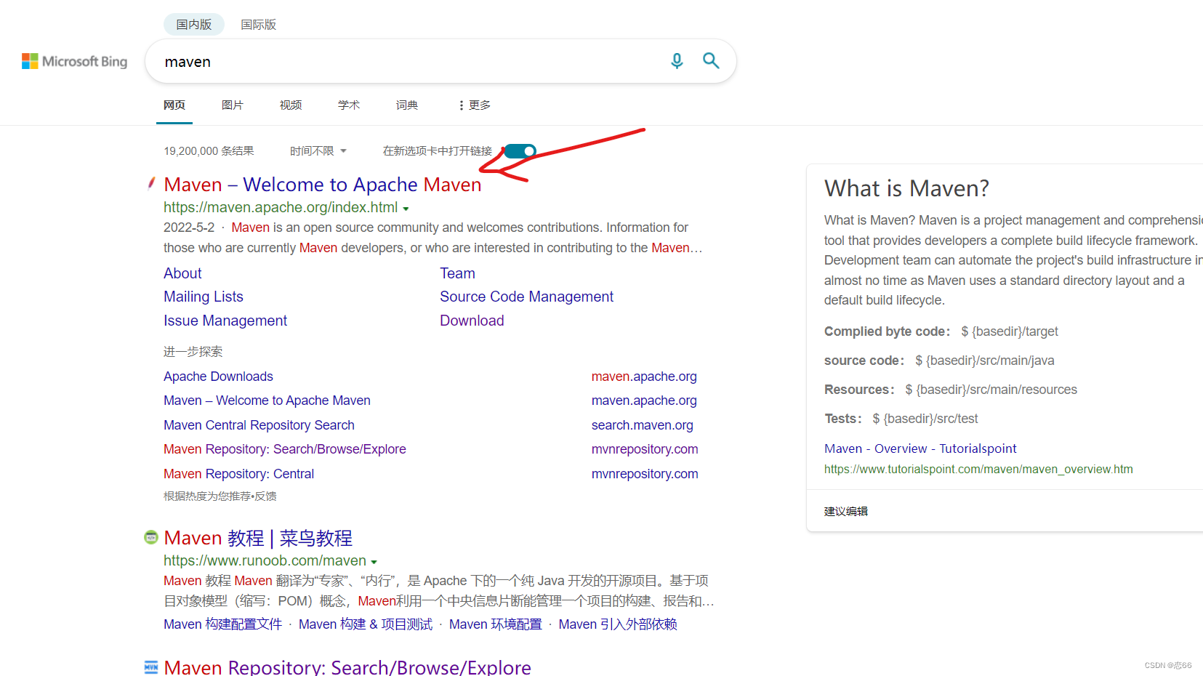
Task: Open the Mailing Lists sitelink
Action: 204,297
